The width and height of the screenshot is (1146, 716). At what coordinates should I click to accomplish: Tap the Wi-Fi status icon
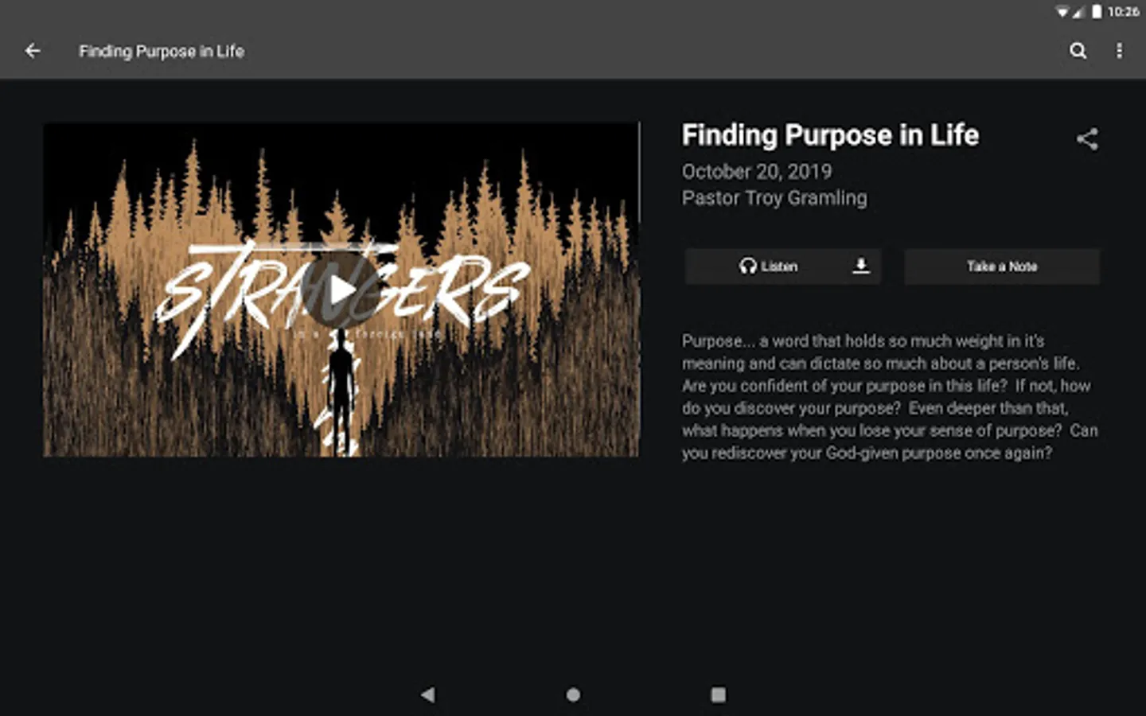[x=1062, y=11]
